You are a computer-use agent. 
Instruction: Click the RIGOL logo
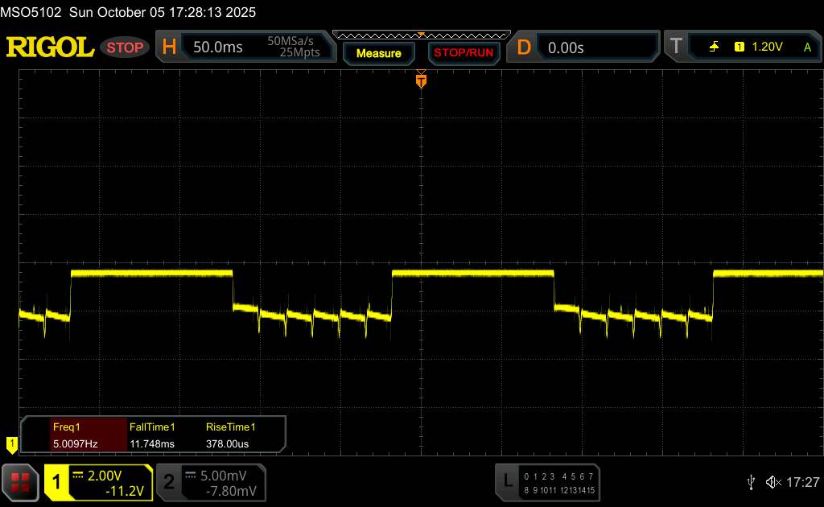pos(50,47)
